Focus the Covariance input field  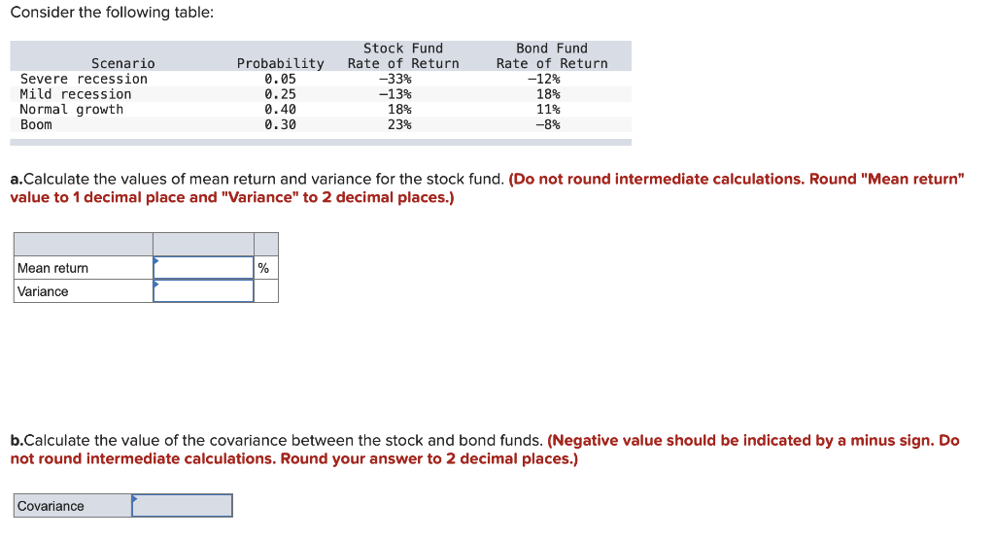point(182,506)
